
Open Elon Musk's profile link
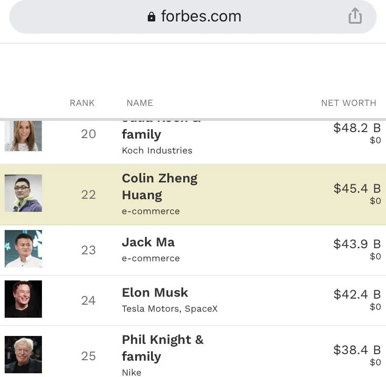pyautogui.click(x=155, y=293)
